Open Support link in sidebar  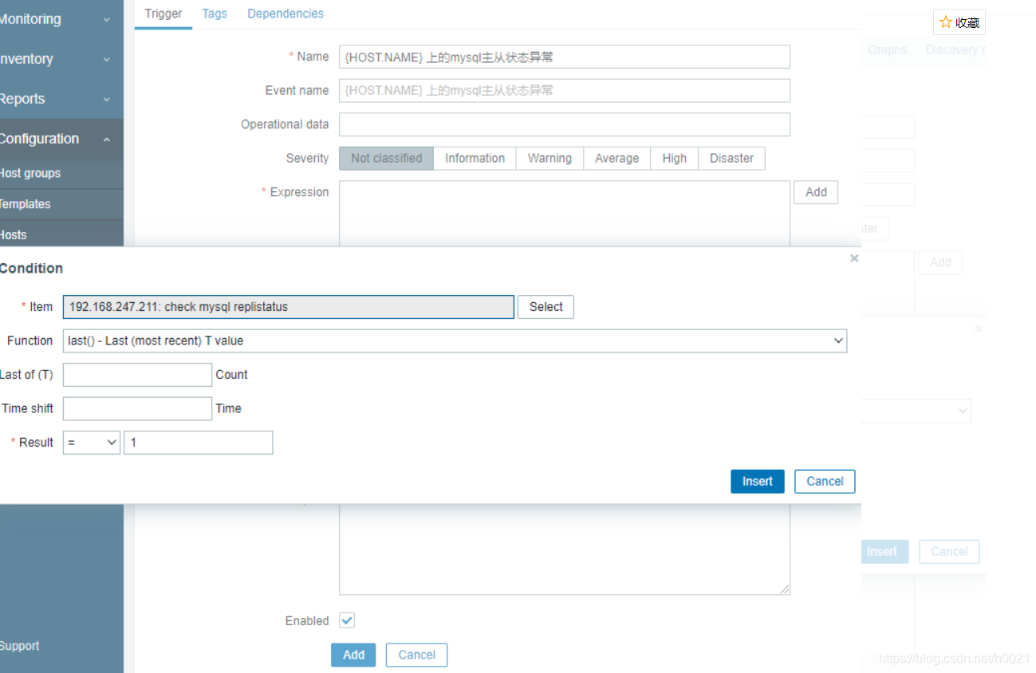pos(19,646)
